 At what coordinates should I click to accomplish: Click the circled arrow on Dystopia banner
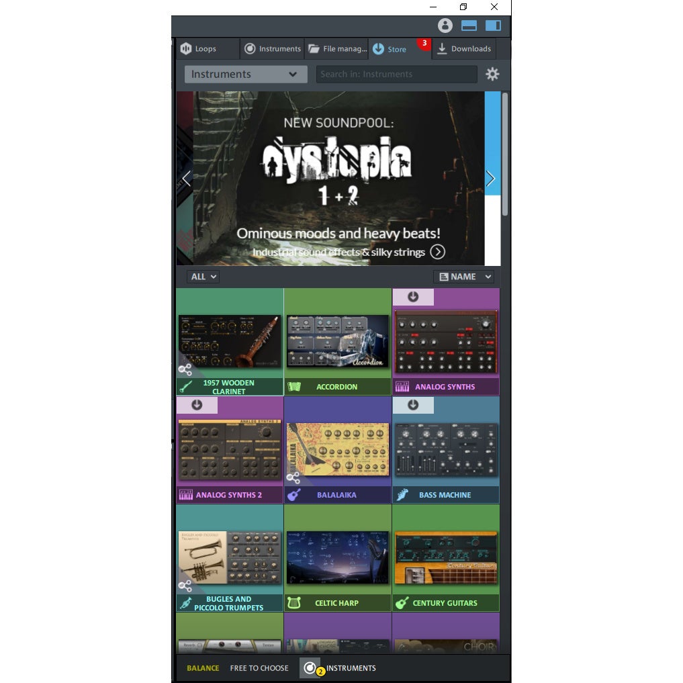pos(437,252)
